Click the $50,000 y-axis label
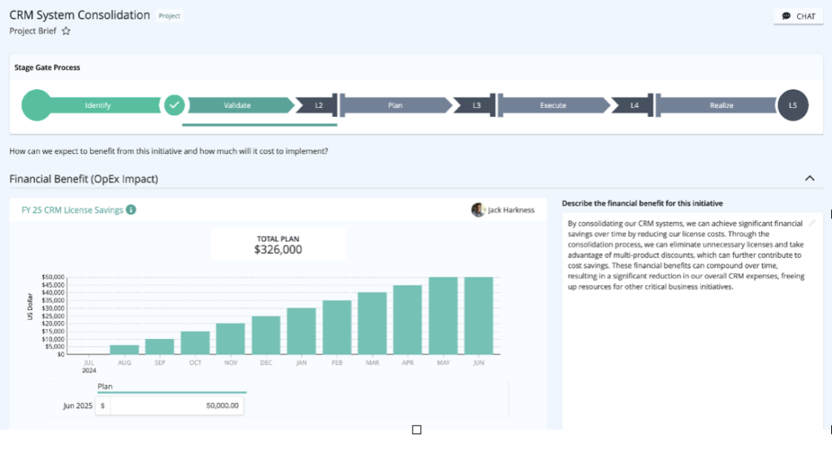Screen dimensions: 832x455 click(53, 277)
